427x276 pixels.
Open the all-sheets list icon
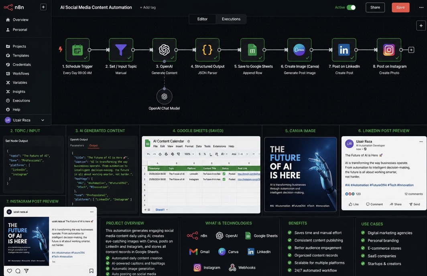pos(149,210)
